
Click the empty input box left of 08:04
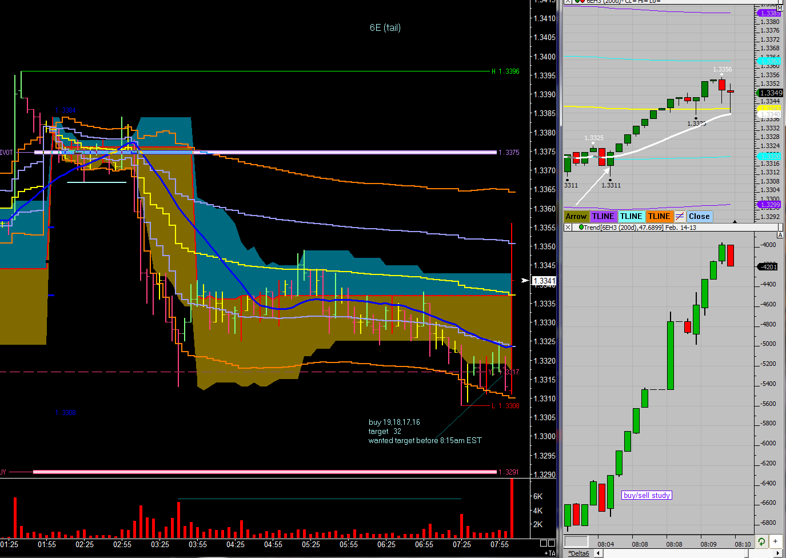[576, 542]
